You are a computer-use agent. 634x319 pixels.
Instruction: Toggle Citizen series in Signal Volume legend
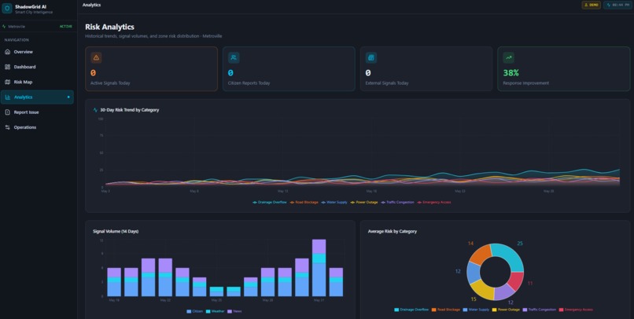click(195, 311)
